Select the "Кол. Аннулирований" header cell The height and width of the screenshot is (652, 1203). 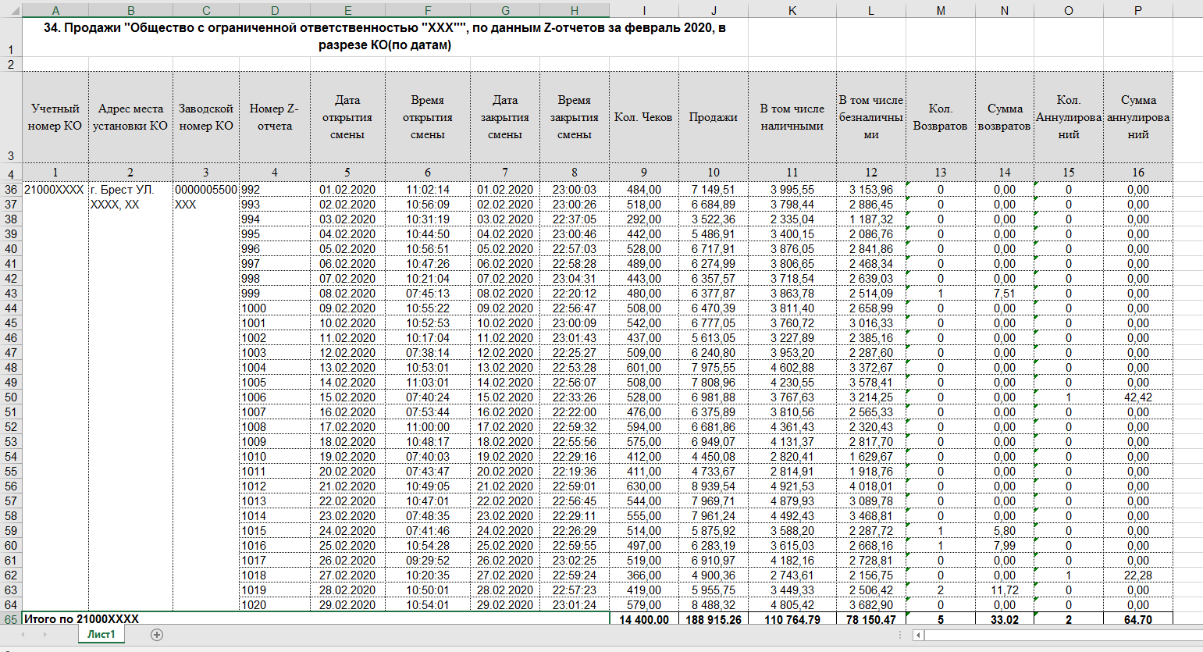coord(1069,117)
